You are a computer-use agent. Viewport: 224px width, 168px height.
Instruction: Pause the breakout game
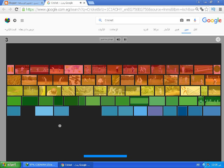click(x=125, y=40)
